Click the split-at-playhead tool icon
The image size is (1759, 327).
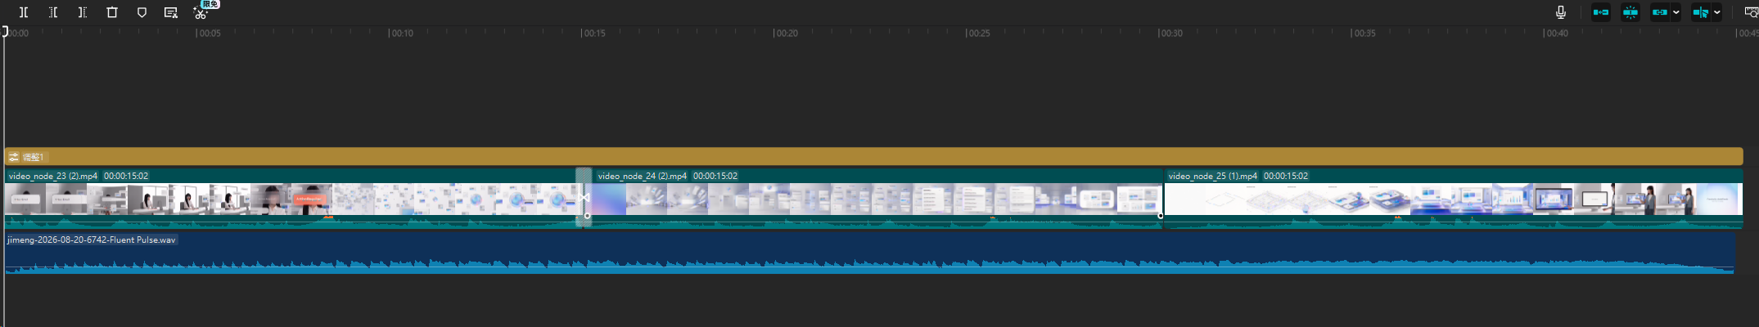(24, 12)
